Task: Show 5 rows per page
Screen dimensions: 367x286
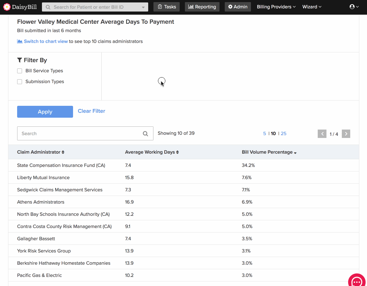Action: (265, 133)
